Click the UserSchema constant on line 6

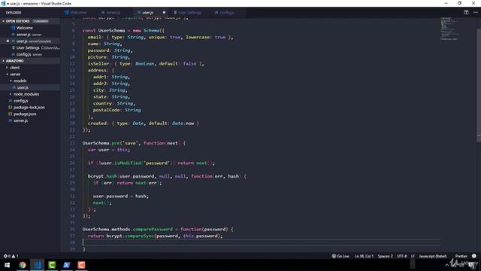(x=111, y=30)
